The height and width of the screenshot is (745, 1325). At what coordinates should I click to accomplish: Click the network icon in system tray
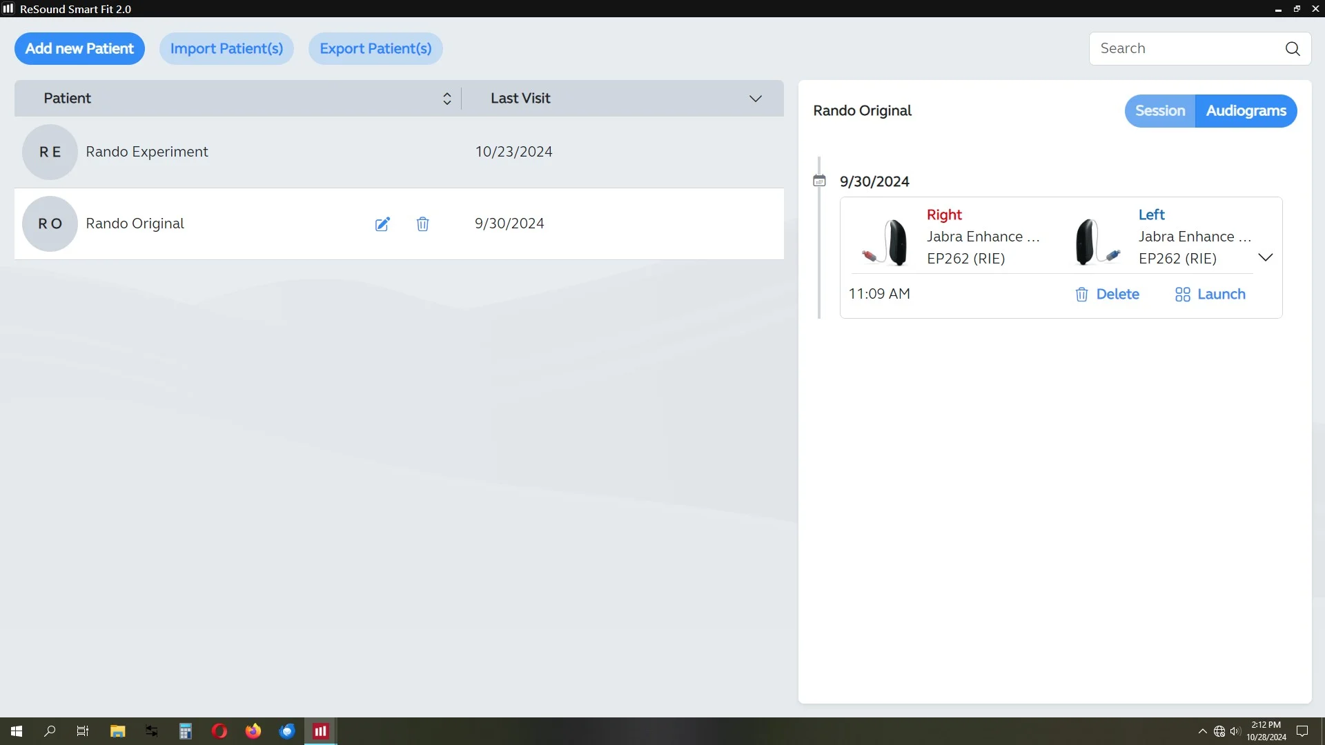pos(1219,731)
